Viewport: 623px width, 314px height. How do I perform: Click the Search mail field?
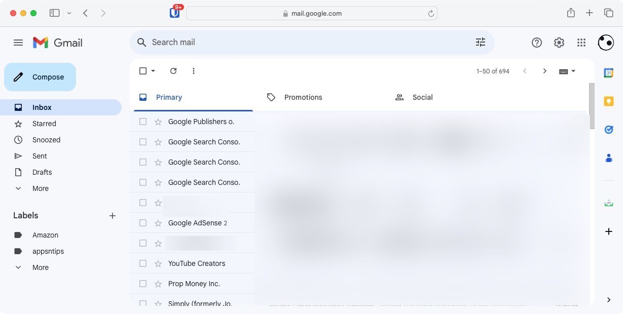[304, 43]
